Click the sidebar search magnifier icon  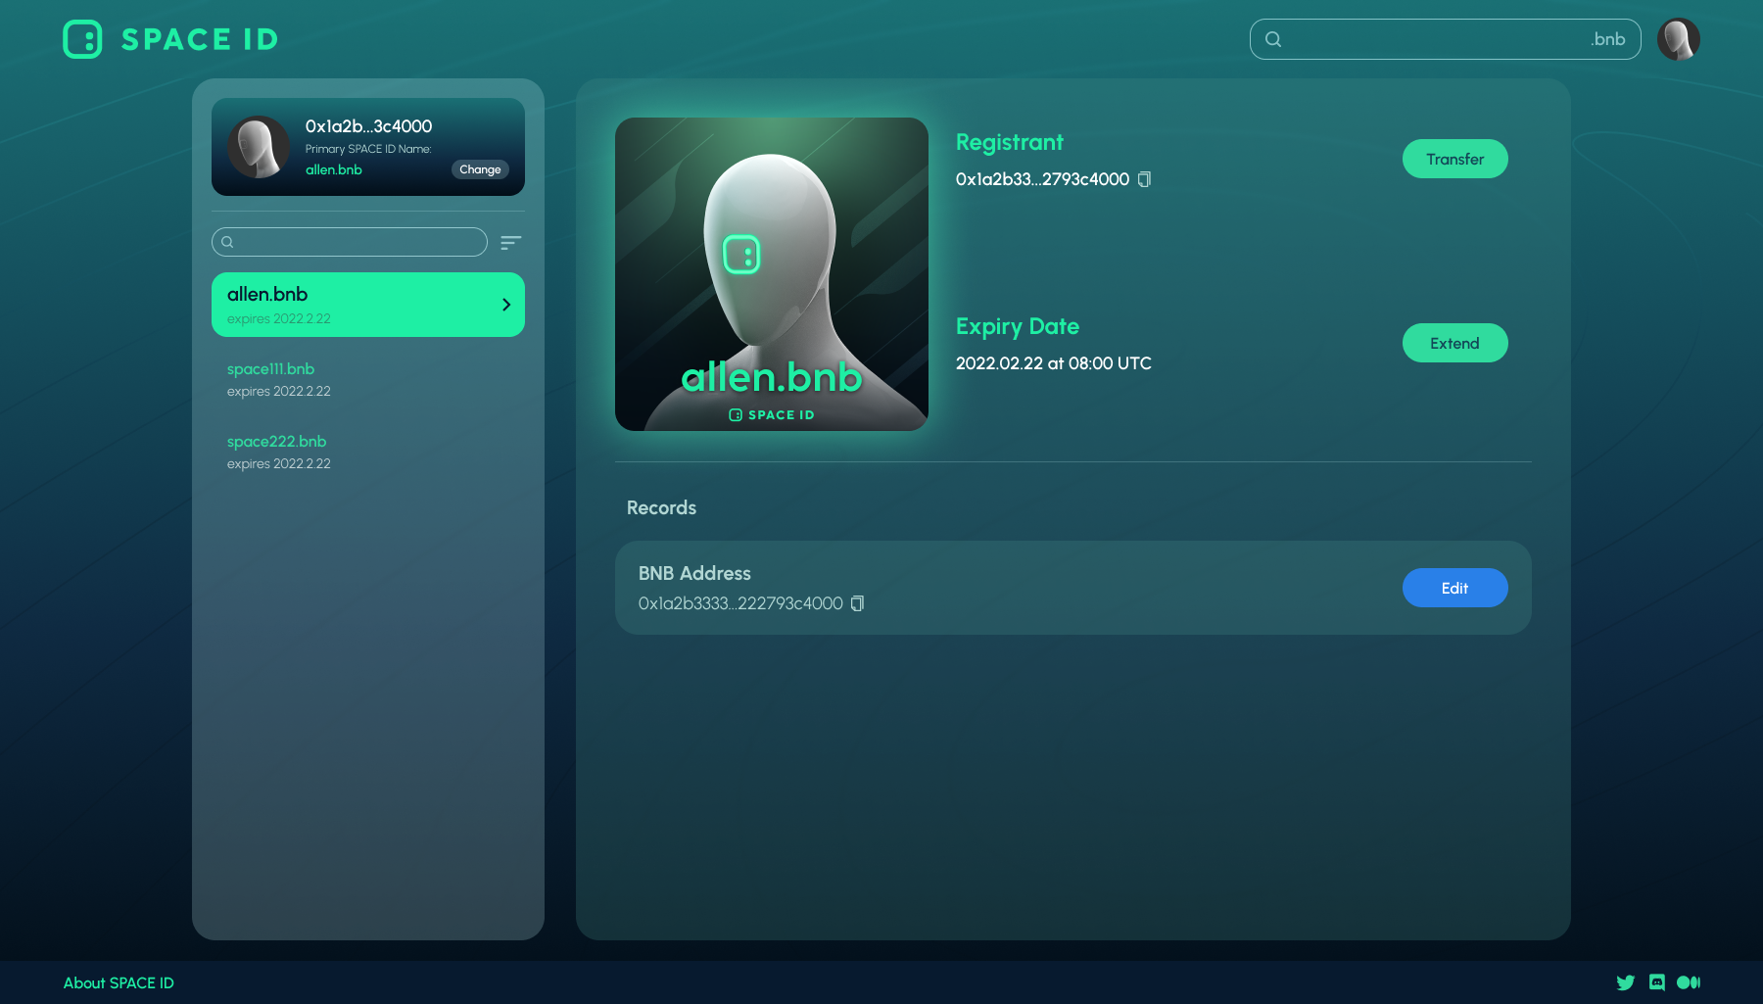tap(227, 242)
